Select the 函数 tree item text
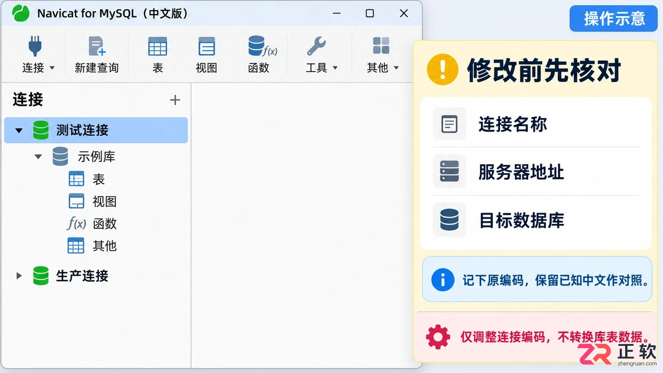 tap(105, 224)
